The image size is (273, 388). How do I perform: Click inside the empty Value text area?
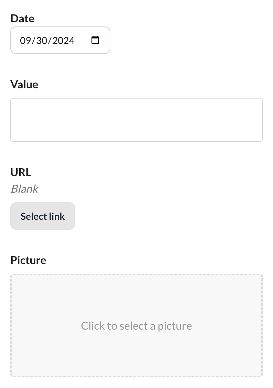click(x=136, y=120)
